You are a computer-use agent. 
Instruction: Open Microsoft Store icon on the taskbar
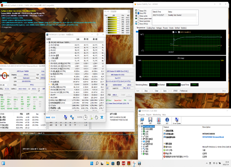(x=113, y=163)
